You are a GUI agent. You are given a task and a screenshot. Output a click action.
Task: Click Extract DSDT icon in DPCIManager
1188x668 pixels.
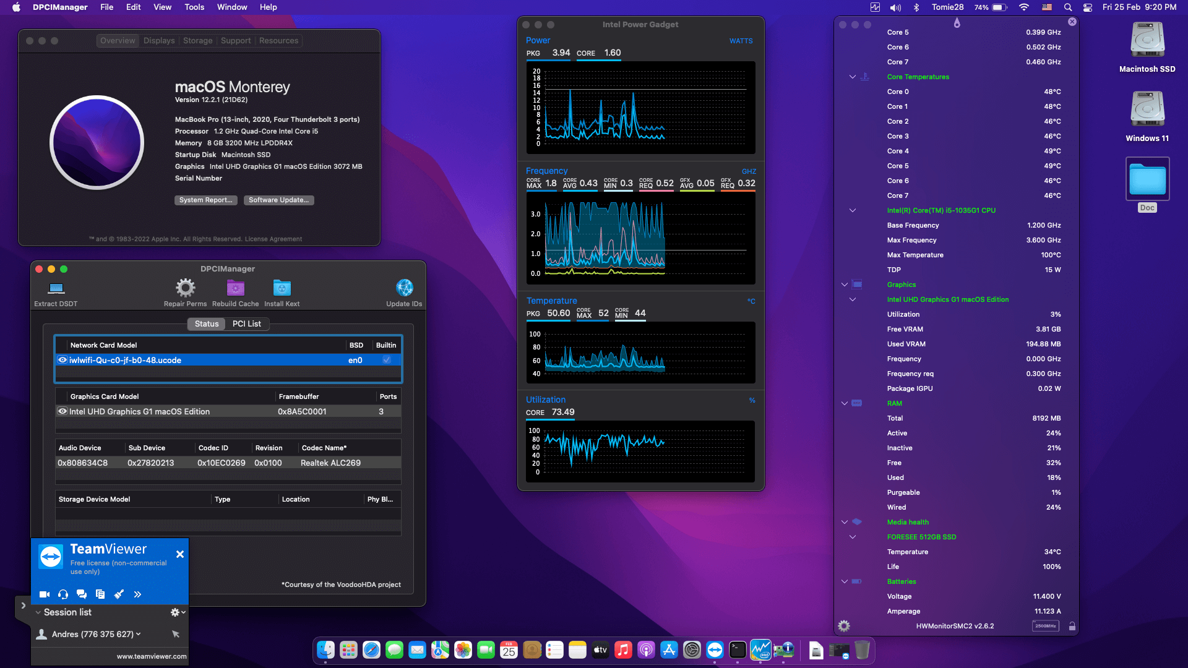point(56,288)
